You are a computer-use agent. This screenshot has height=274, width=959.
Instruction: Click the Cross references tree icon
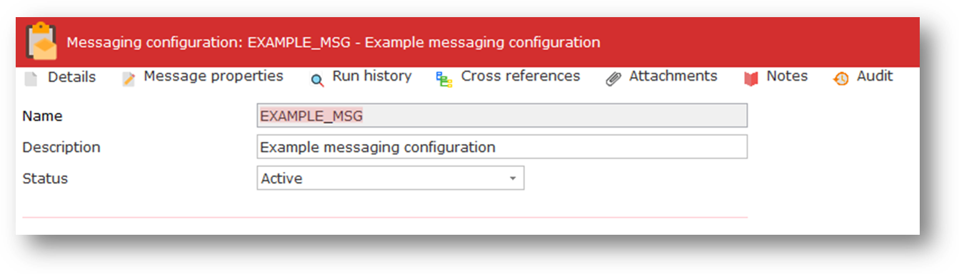tap(445, 79)
